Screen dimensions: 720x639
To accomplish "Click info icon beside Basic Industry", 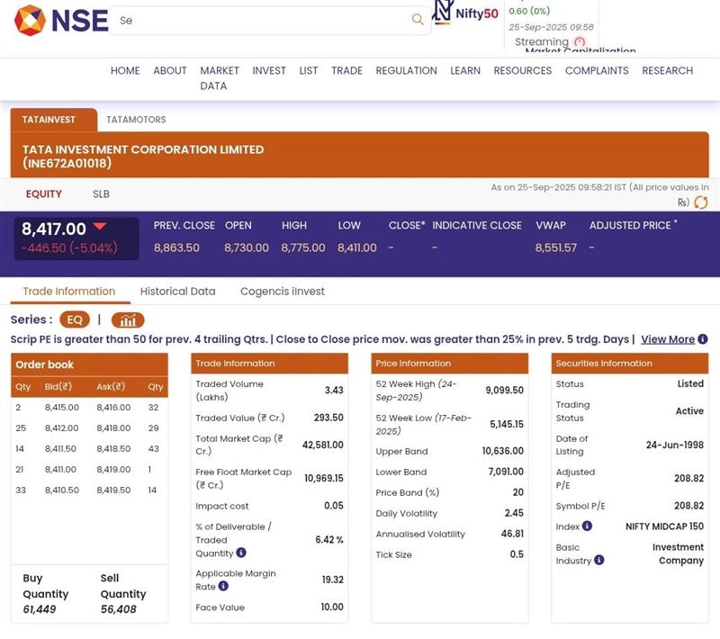I will (599, 560).
